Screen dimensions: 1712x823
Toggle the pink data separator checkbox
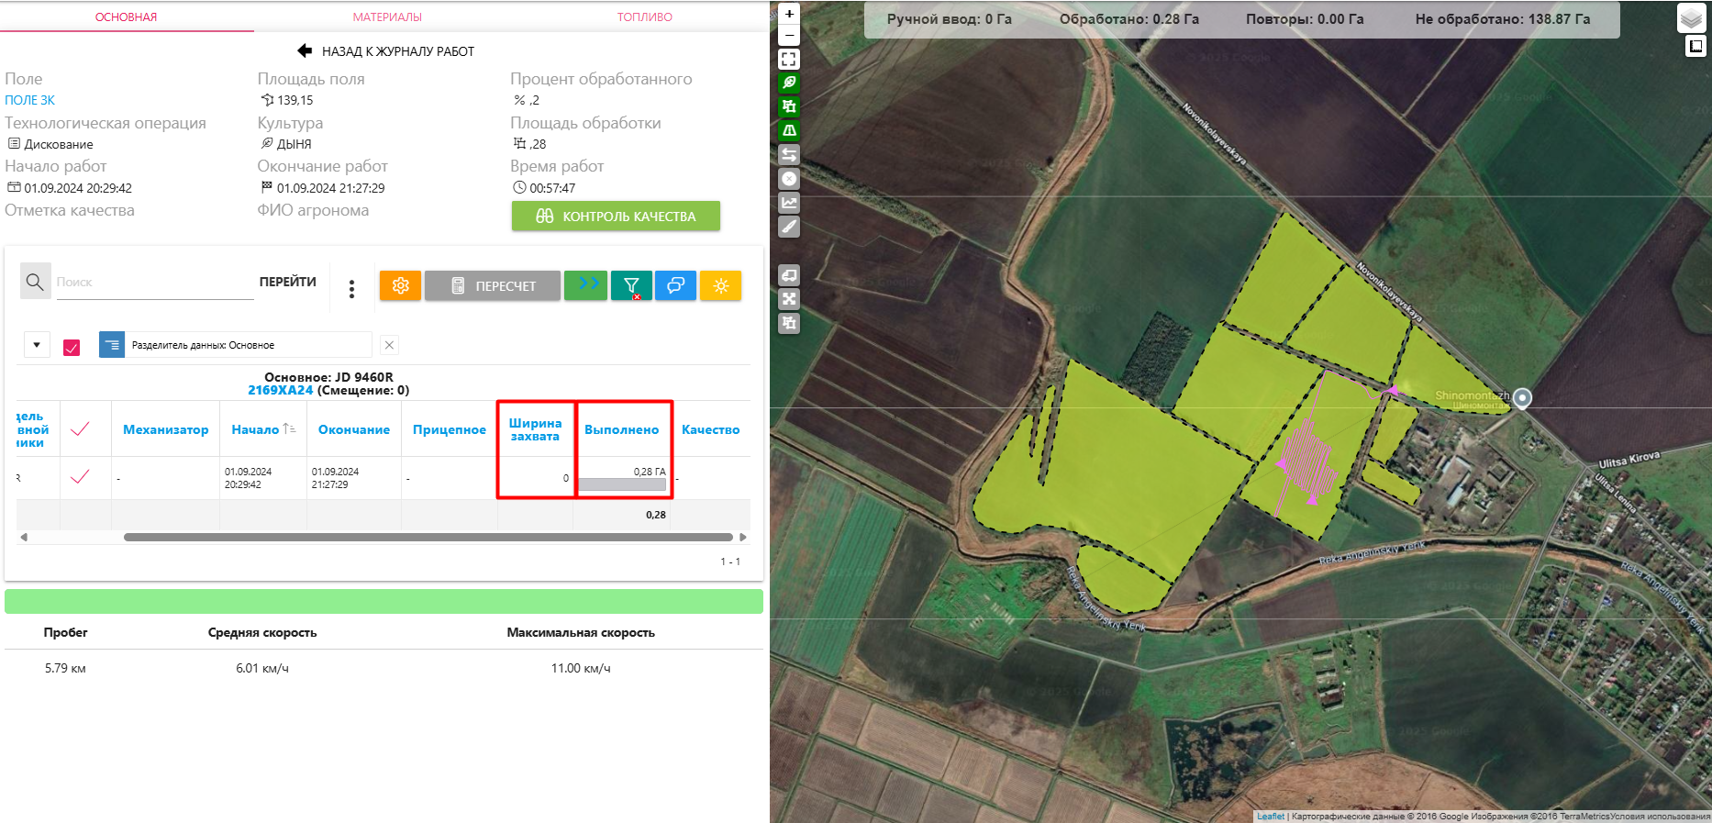point(72,347)
